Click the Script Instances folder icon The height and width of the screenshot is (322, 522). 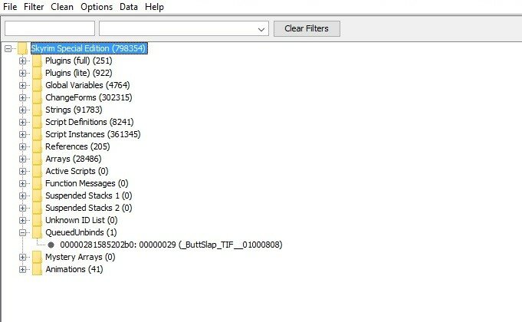coord(37,134)
